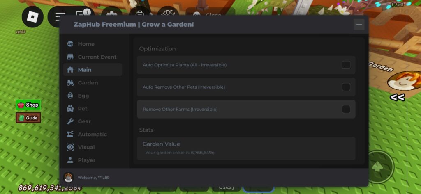Viewport: 421px width, 194px height.
Task: Select the Main tab
Action: pyautogui.click(x=93, y=70)
